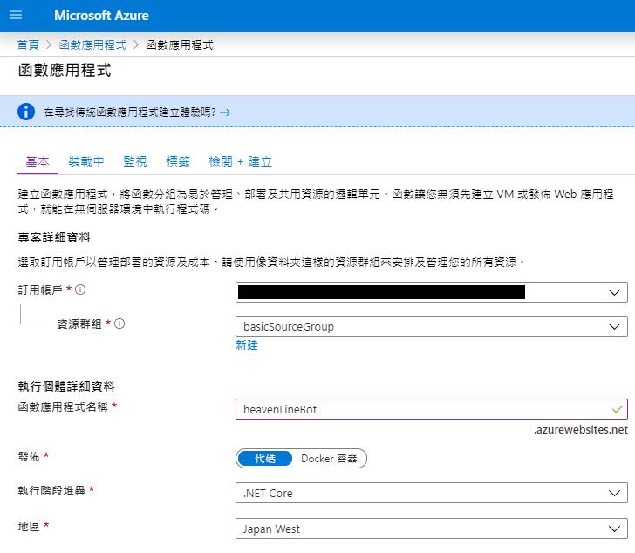Open the 標籤 tab
This screenshot has height=553, width=635.
point(178,161)
